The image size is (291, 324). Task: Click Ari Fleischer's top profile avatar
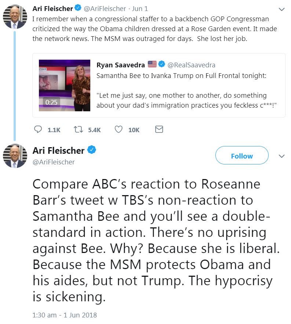15,17
